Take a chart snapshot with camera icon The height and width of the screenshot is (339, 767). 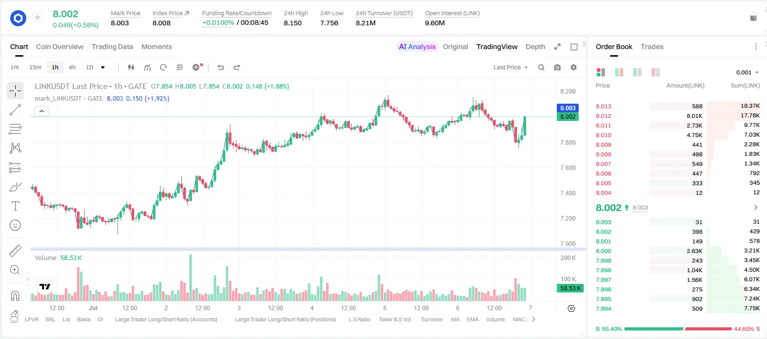(x=557, y=67)
